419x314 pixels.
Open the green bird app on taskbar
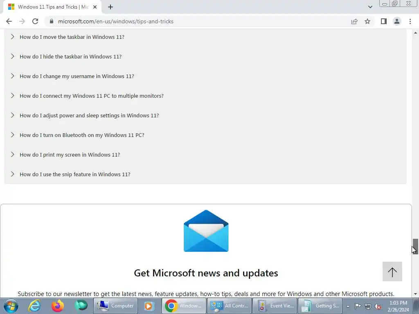[x=81, y=305]
